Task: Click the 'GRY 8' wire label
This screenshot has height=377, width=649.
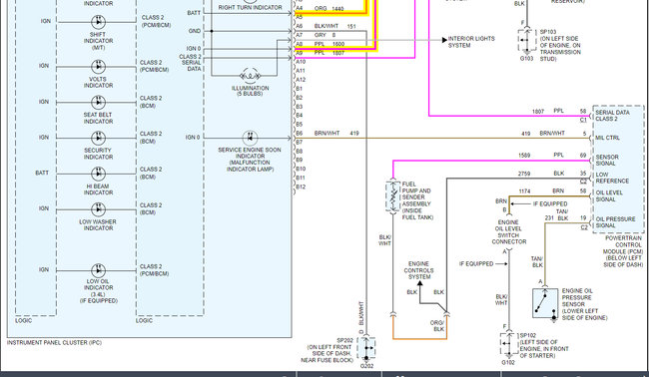Action: pyautogui.click(x=324, y=35)
